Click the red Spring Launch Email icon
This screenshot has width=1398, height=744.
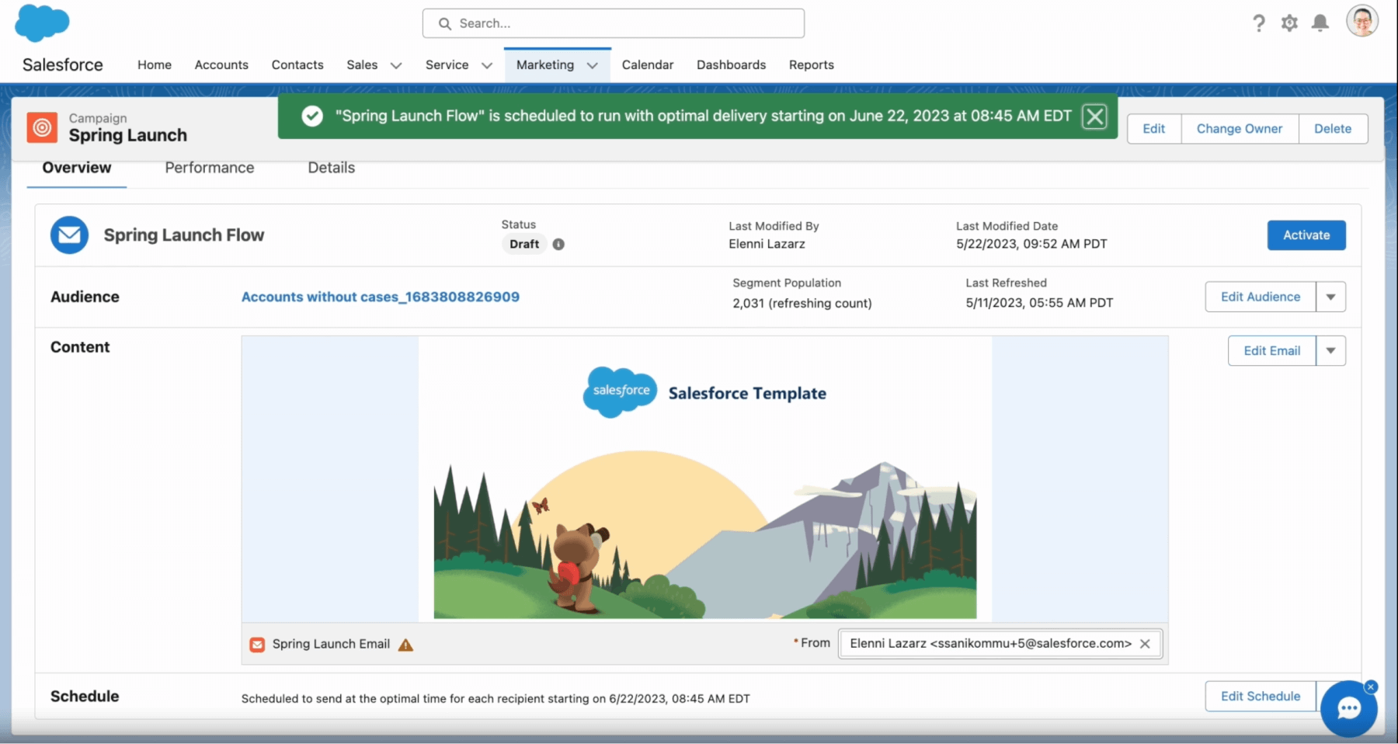[x=257, y=645]
